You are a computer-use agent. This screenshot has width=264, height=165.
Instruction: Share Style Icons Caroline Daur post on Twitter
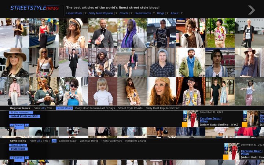(226, 145)
